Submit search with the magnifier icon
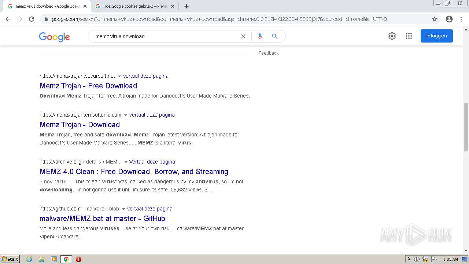The image size is (469, 264). point(274,36)
